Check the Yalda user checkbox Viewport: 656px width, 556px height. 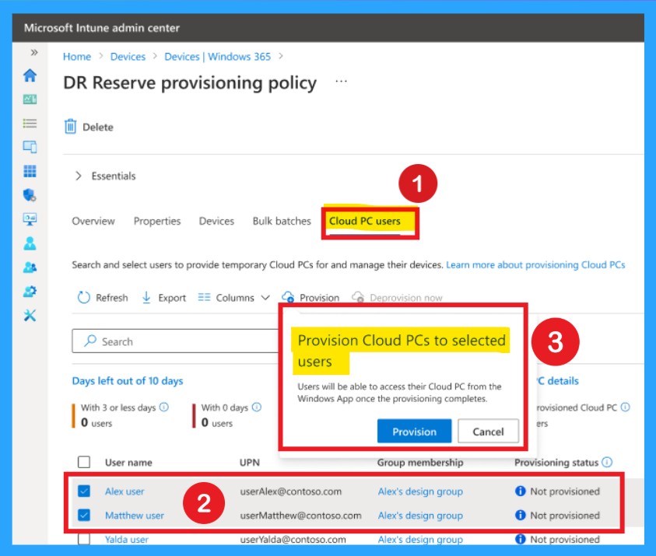pyautogui.click(x=84, y=539)
